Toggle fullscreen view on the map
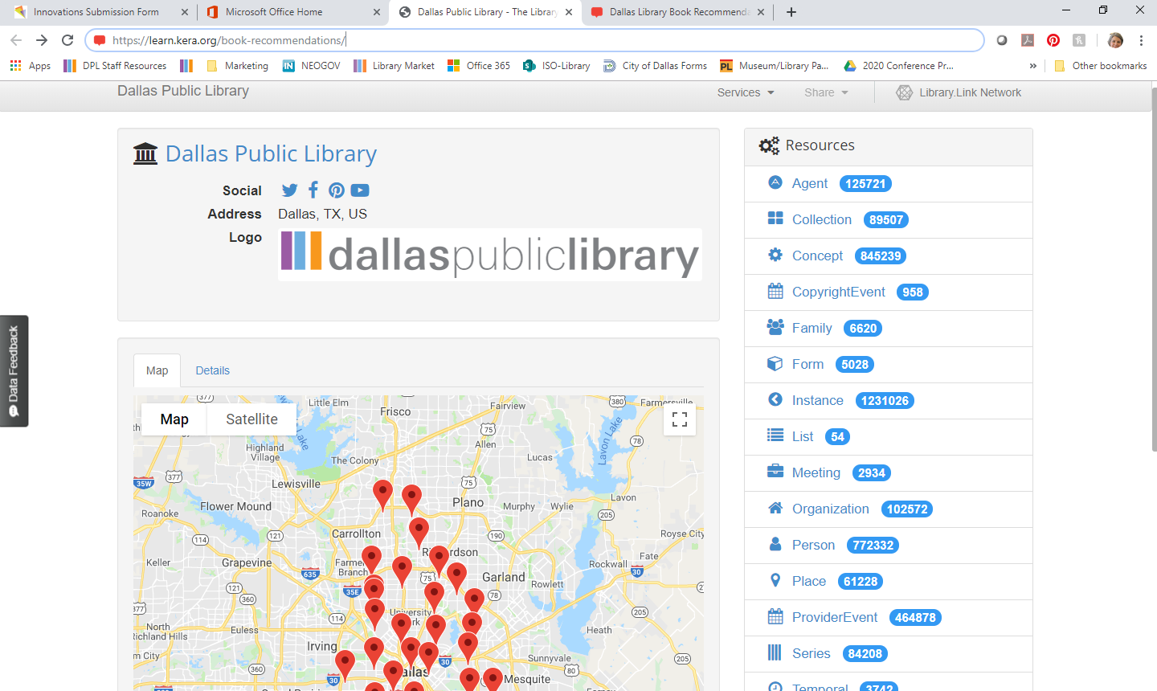Image resolution: width=1157 pixels, height=691 pixels. (680, 419)
